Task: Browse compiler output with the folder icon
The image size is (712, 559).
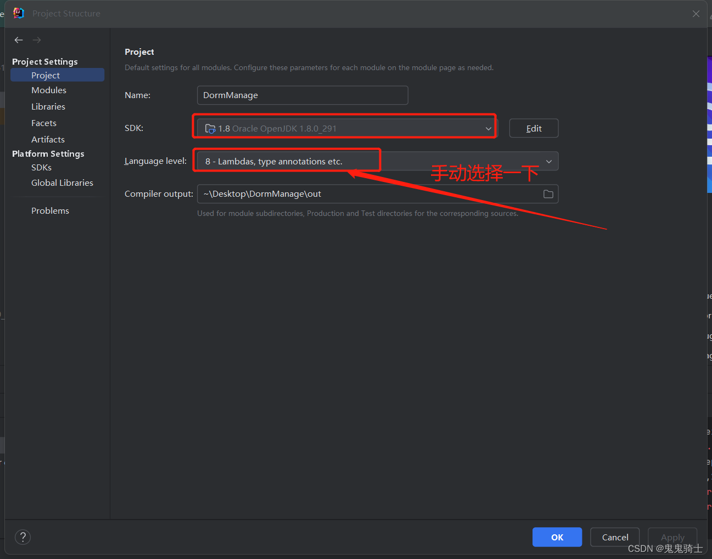Action: pyautogui.click(x=548, y=194)
